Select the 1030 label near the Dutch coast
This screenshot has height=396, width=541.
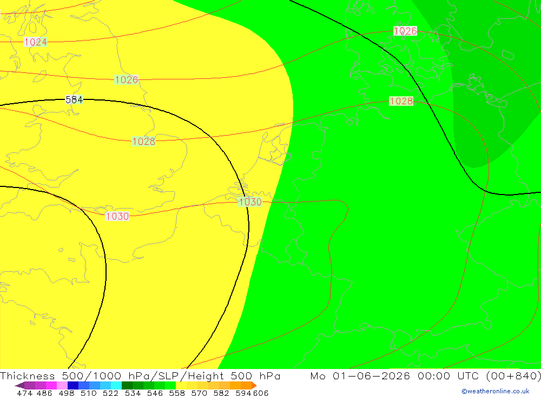250,202
